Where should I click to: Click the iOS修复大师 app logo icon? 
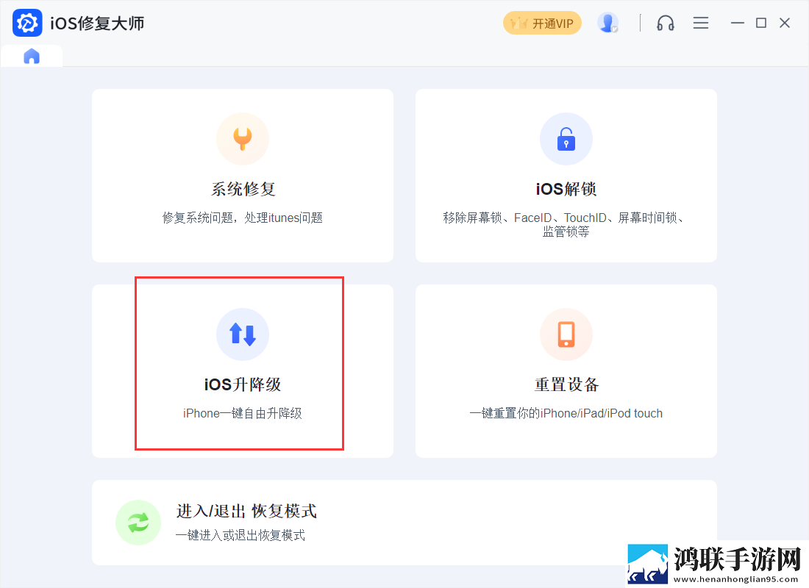click(x=27, y=24)
